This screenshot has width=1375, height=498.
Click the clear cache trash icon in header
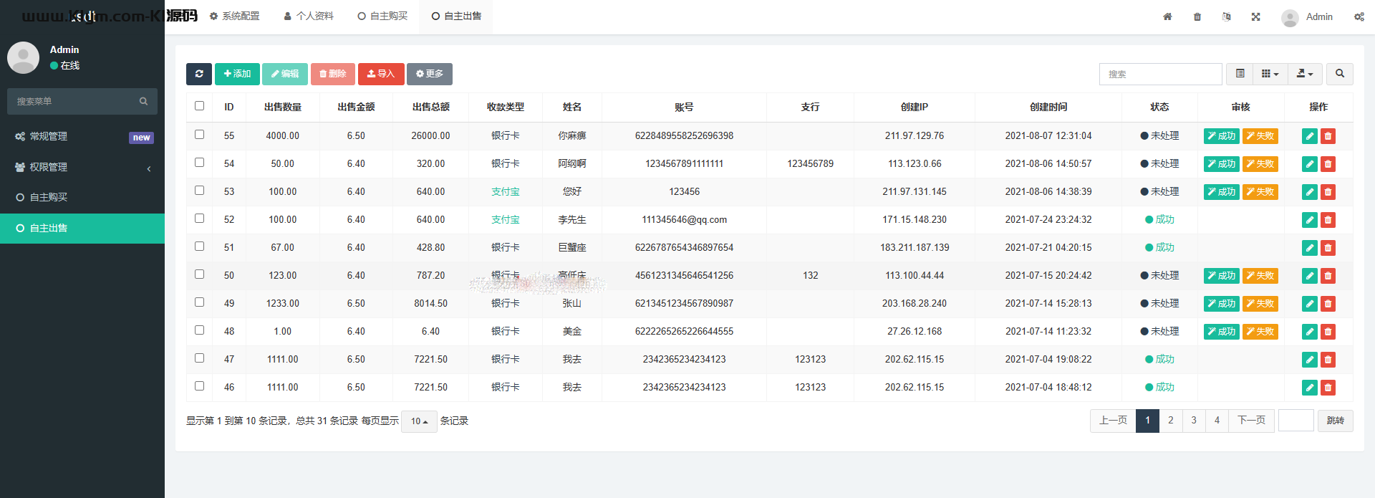pyautogui.click(x=1197, y=16)
